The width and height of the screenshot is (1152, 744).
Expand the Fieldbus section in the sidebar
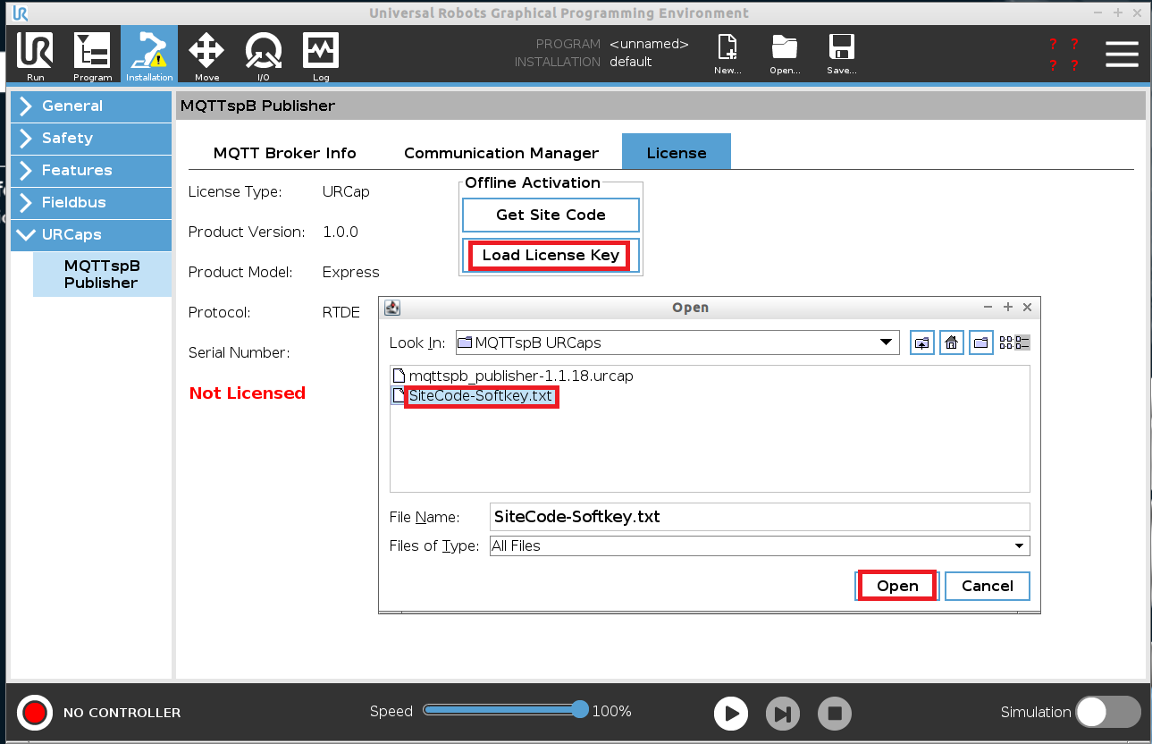pyautogui.click(x=91, y=202)
